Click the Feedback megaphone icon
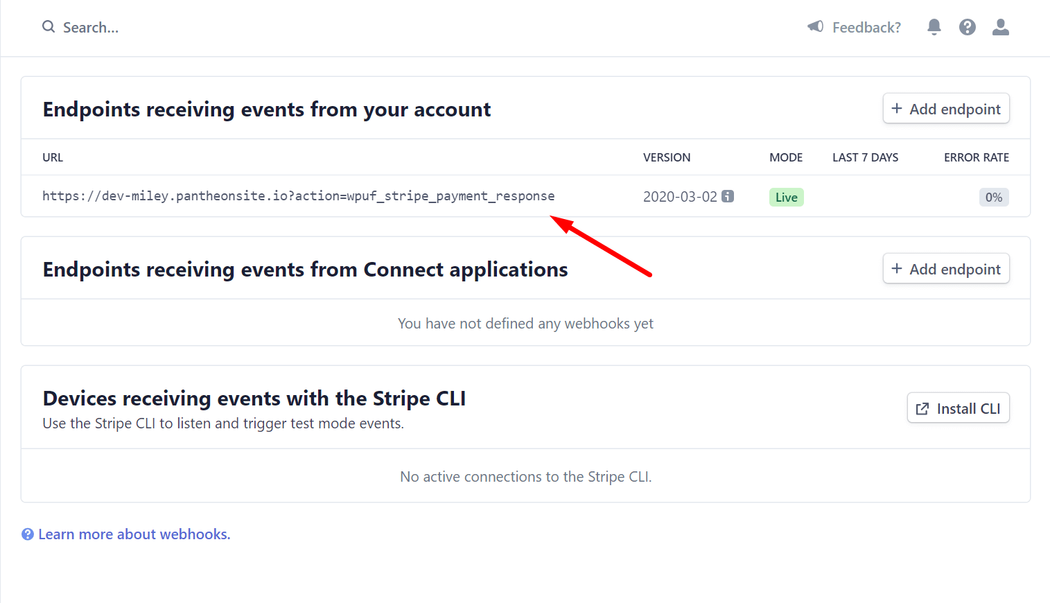Image resolution: width=1050 pixels, height=603 pixels. pyautogui.click(x=816, y=26)
